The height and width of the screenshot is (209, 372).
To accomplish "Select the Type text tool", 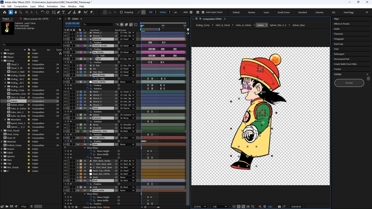I will (x=64, y=12).
